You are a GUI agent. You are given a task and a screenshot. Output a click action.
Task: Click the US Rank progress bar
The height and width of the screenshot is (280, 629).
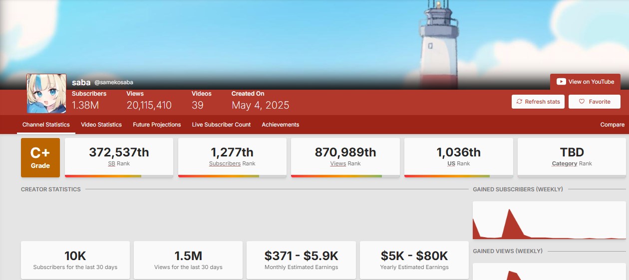[x=459, y=176]
